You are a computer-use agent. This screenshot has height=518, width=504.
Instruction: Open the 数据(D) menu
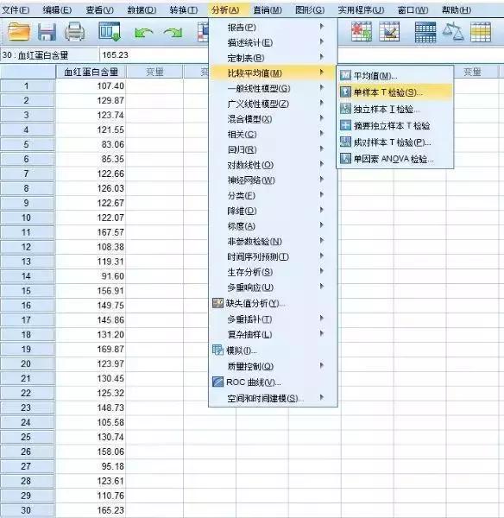pyautogui.click(x=142, y=9)
